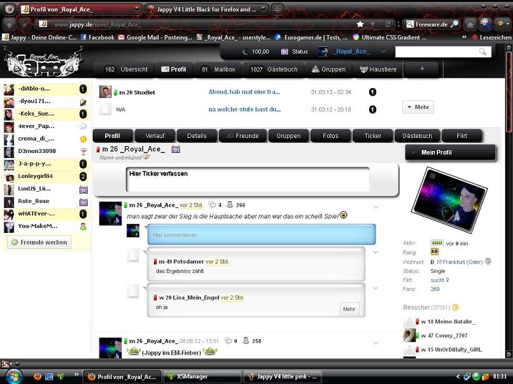The height and width of the screenshot is (384, 513).
Task: Click the search magnifier in Jappy header
Action: point(482,51)
